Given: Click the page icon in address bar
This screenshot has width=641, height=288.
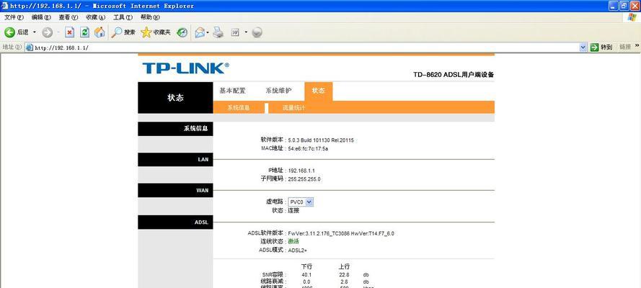Looking at the screenshot, I should tap(30, 48).
